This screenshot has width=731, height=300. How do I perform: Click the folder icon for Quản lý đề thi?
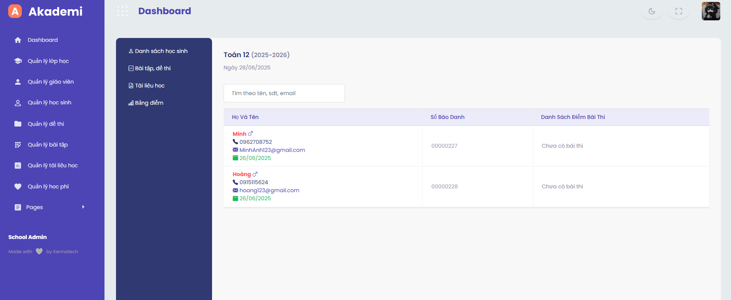tap(18, 124)
